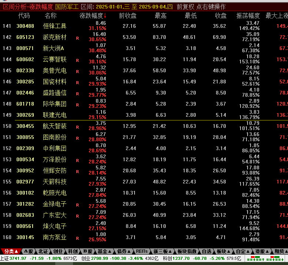
Task: Click the 前复权 adjustment label in title
Action: coord(185,7)
